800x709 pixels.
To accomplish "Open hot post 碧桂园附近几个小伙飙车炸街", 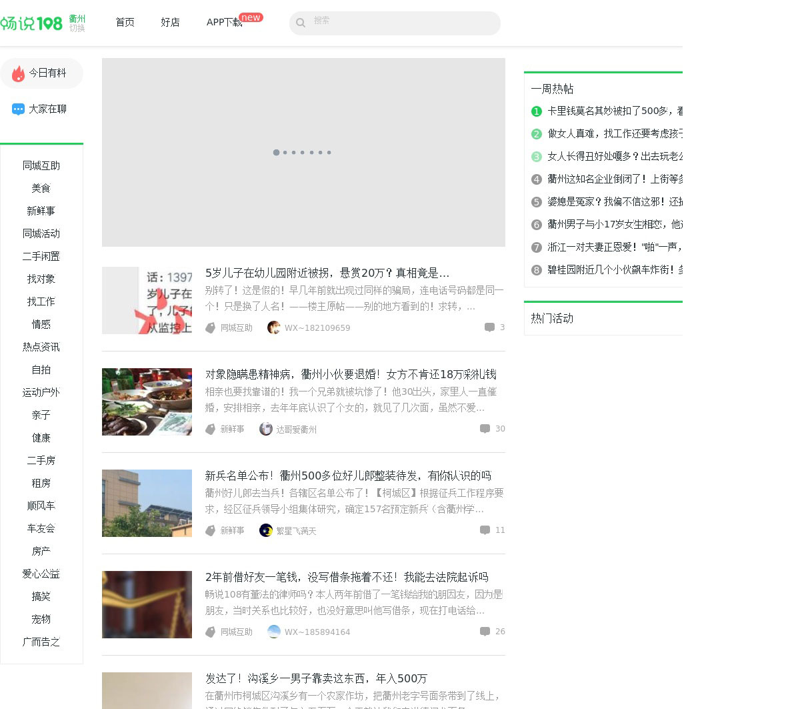I will [x=615, y=270].
